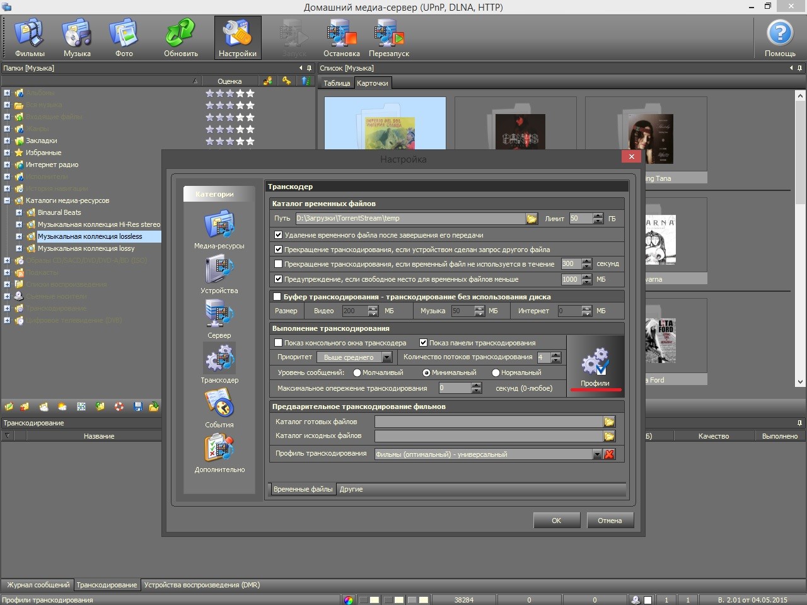Click the Отмена button
This screenshot has width=807, height=605.
tap(610, 521)
